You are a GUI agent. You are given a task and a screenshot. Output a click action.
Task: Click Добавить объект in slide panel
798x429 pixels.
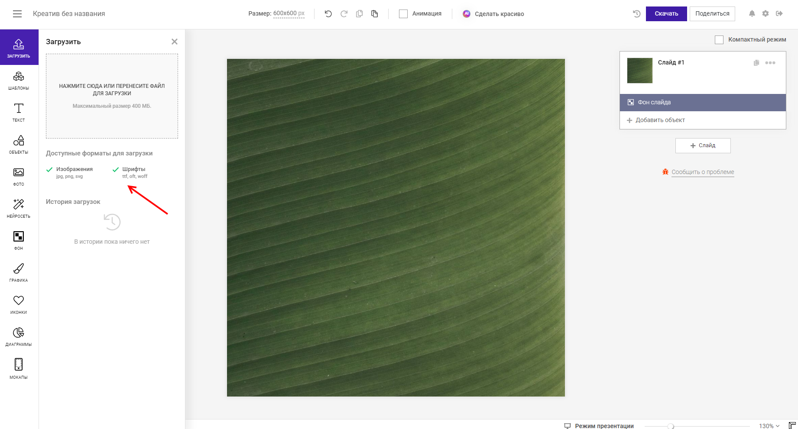660,120
